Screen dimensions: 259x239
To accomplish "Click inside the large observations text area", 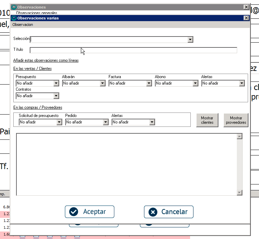I will (x=126, y=164).
